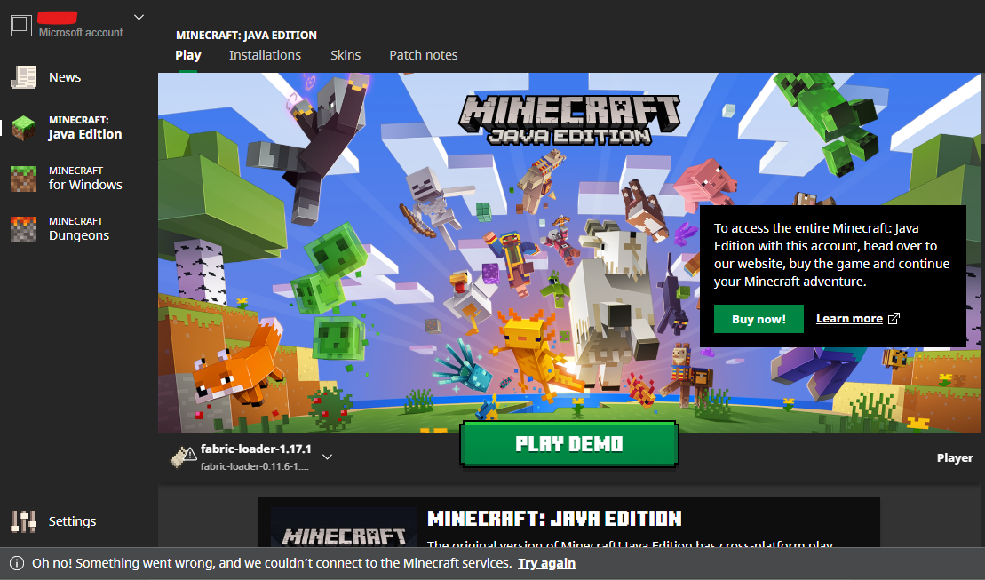Screen dimensions: 985x580
Task: Open the News section newspaper icon
Action: [23, 77]
